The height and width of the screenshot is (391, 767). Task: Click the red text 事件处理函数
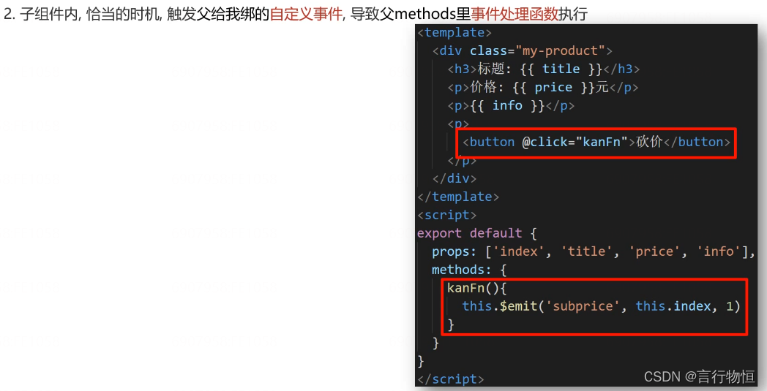tap(514, 14)
